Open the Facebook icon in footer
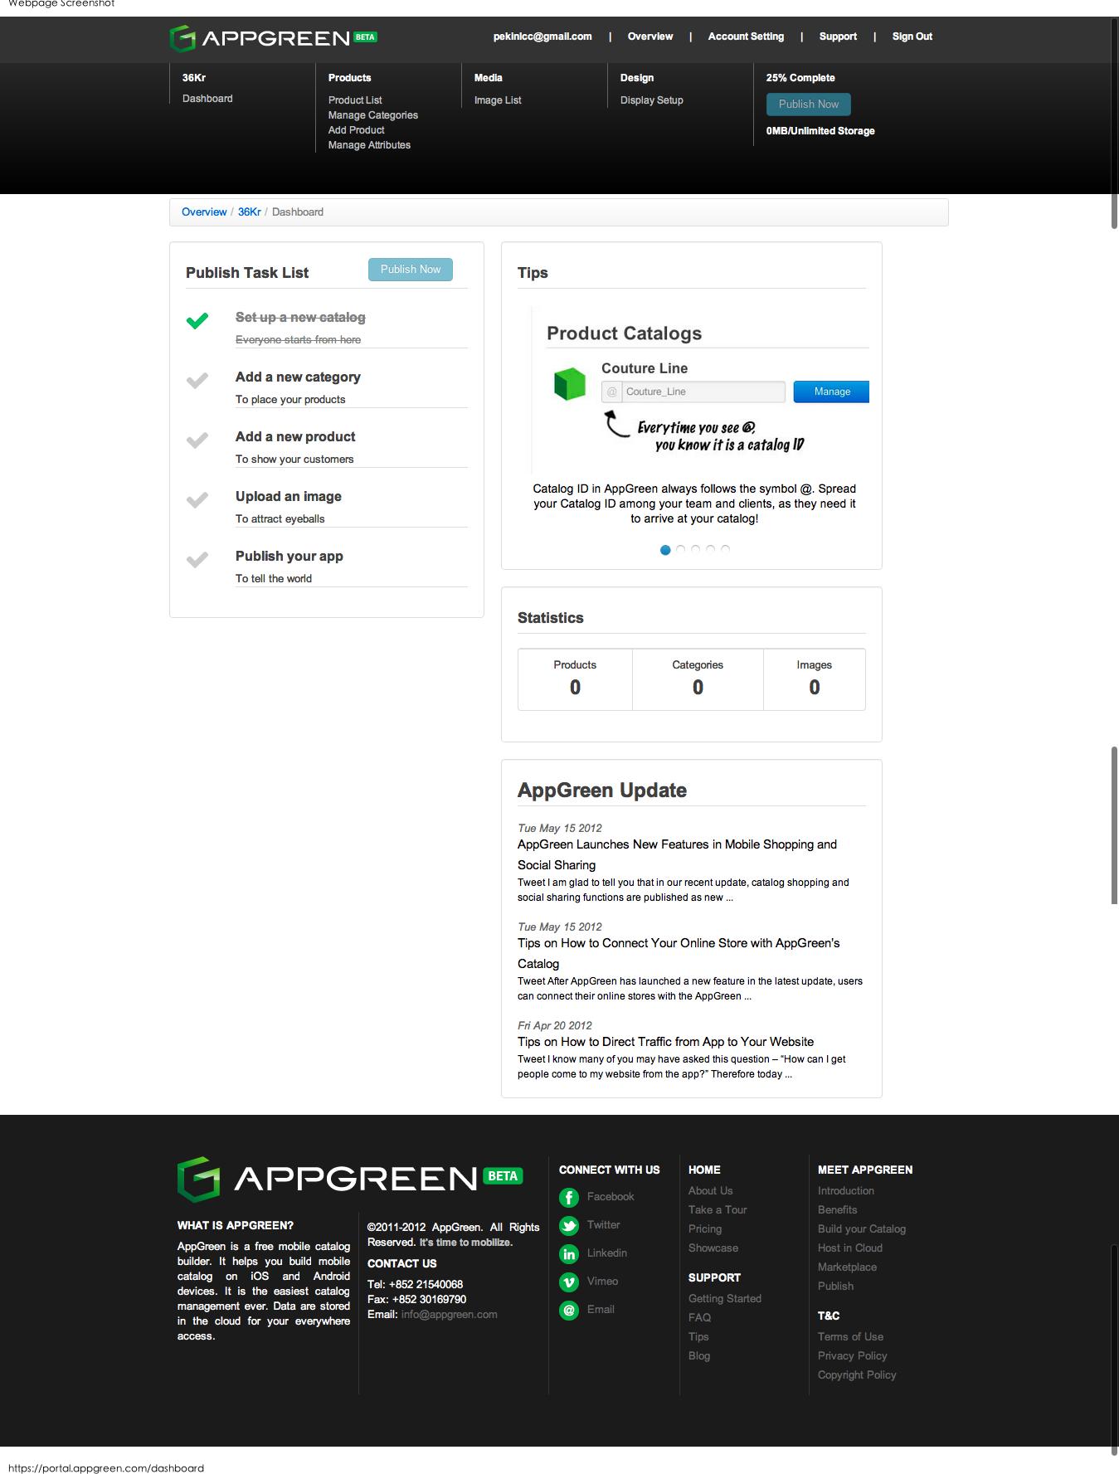This screenshot has width=1119, height=1474. tap(569, 1197)
